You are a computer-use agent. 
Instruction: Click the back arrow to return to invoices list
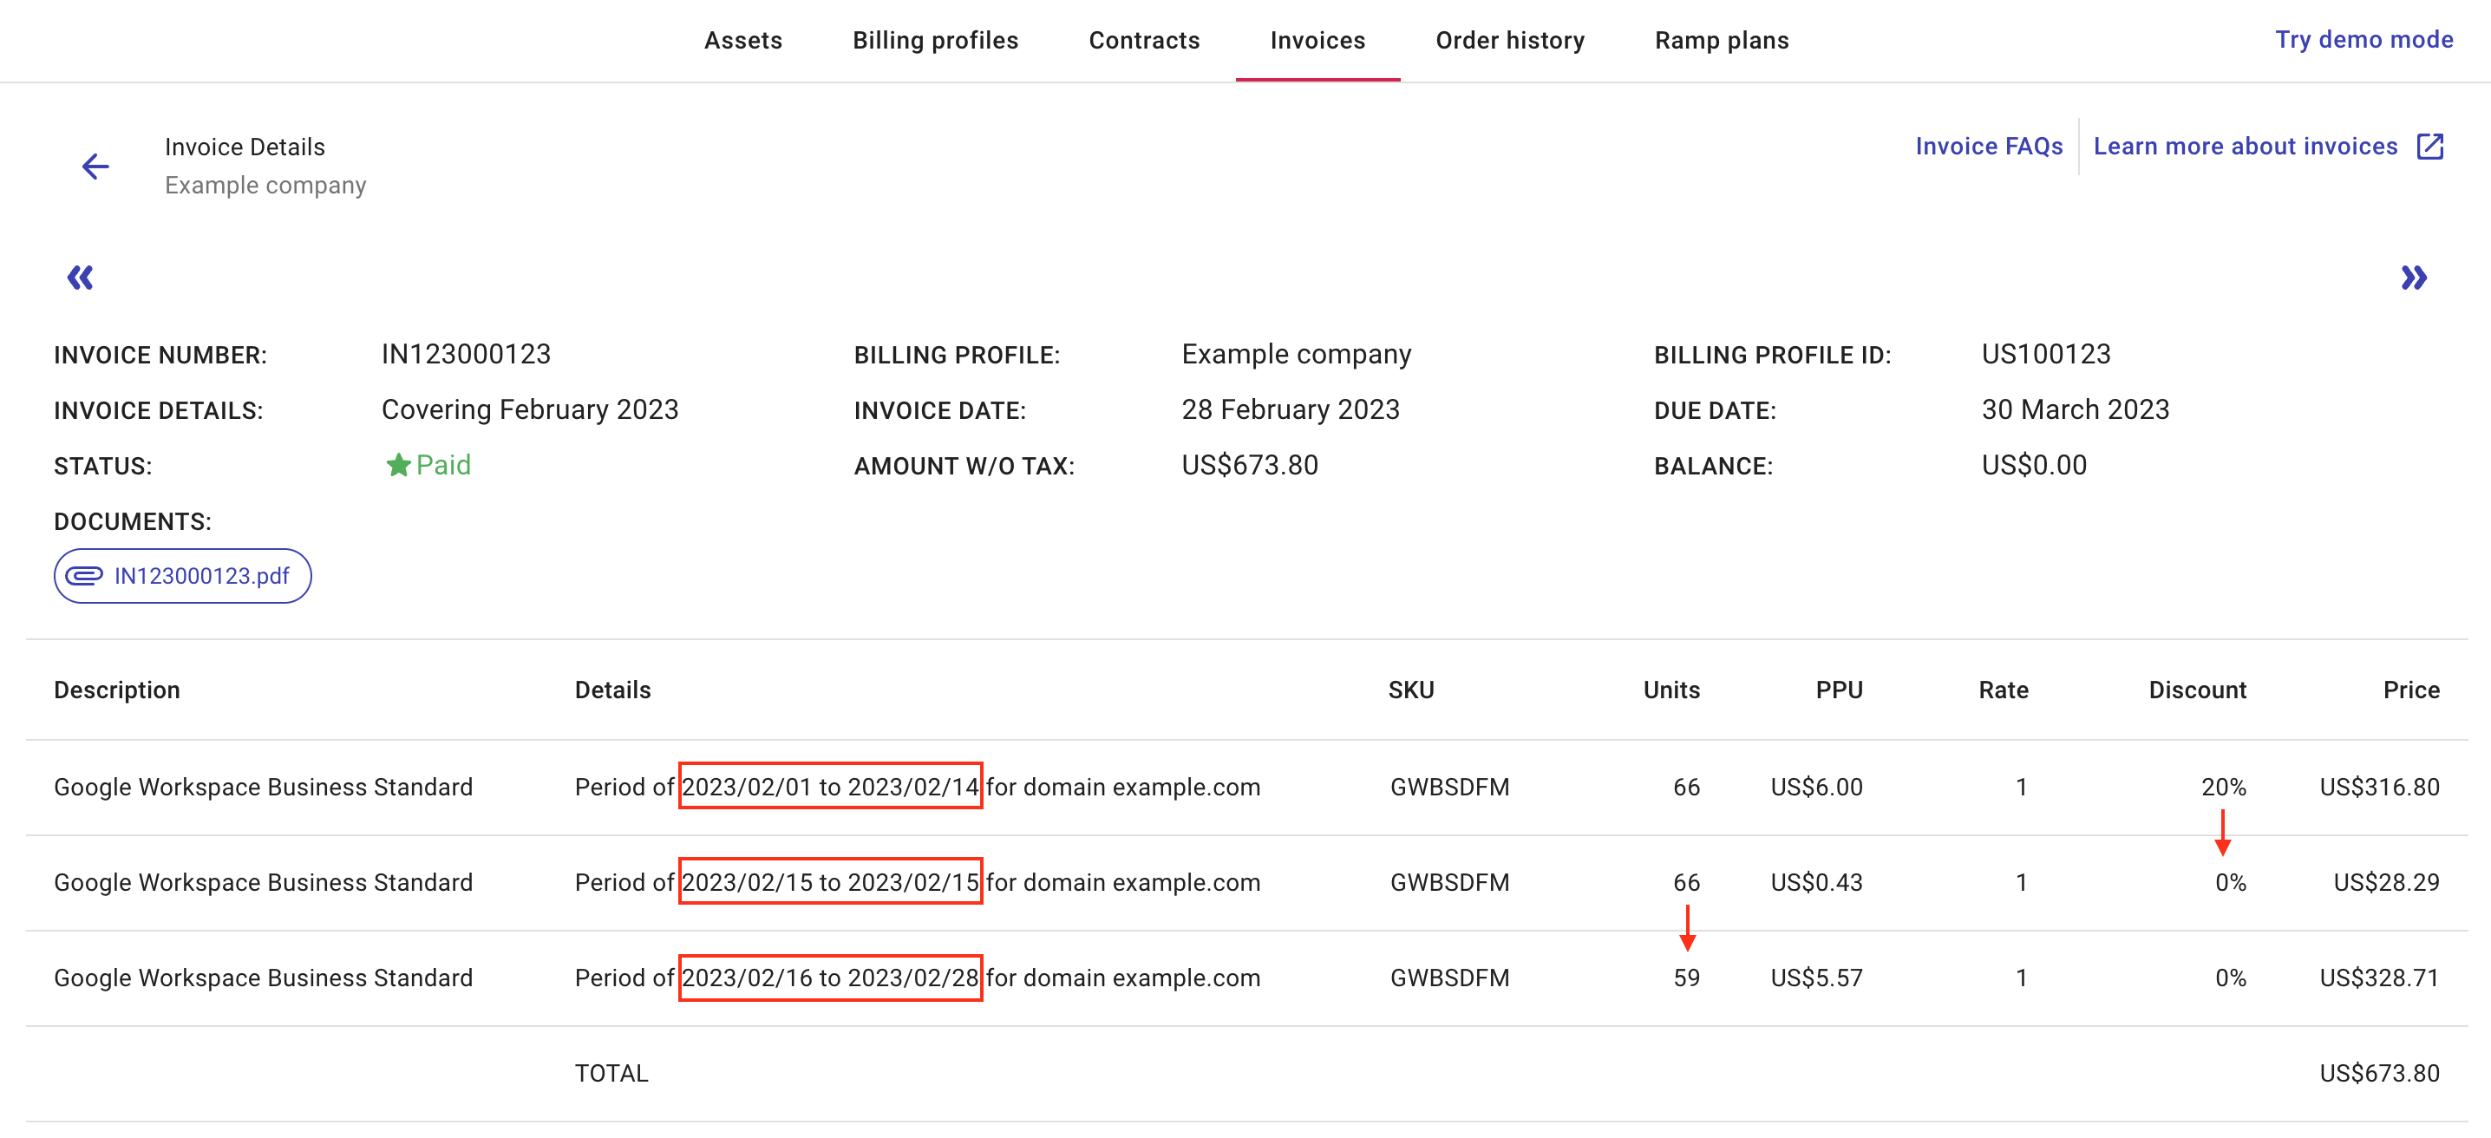[95, 166]
